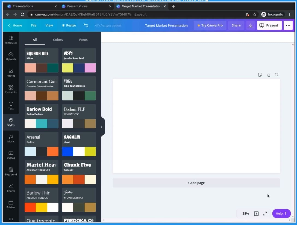
Task: Apply the Bodoni FLF style
Action: (79, 116)
